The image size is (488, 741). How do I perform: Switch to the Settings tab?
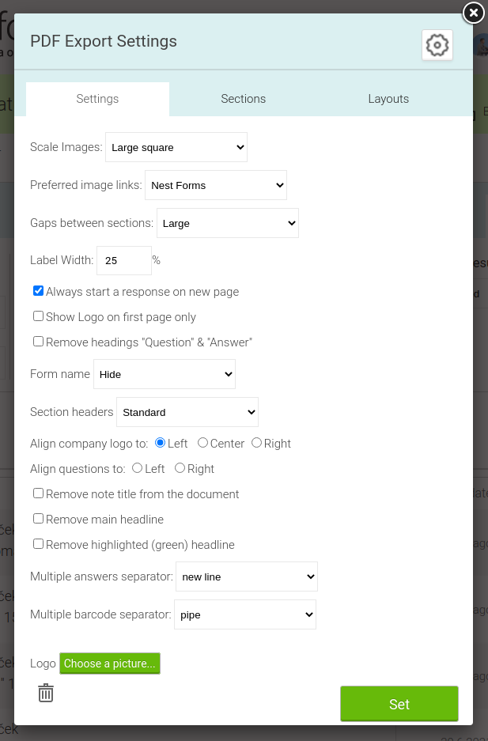97,99
